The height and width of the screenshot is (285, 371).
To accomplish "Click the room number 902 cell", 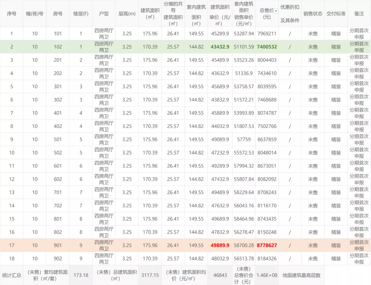I will click(58, 259).
